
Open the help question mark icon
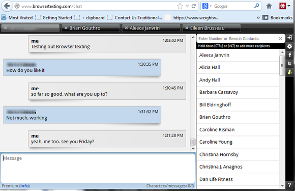click(289, 185)
